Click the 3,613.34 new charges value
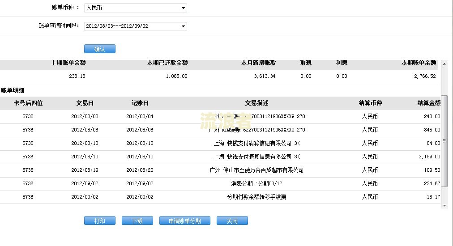This screenshot has width=453, height=246. pyautogui.click(x=265, y=76)
